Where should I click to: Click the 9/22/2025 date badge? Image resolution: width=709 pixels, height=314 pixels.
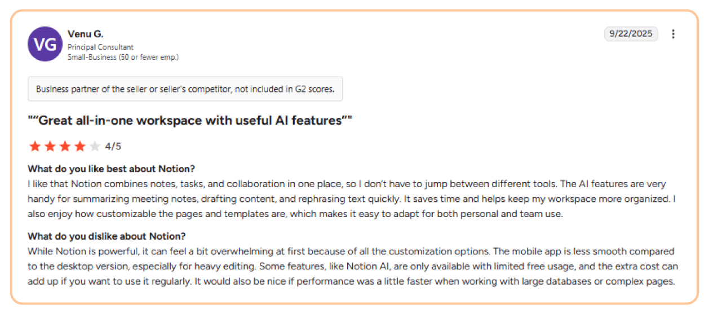click(631, 34)
